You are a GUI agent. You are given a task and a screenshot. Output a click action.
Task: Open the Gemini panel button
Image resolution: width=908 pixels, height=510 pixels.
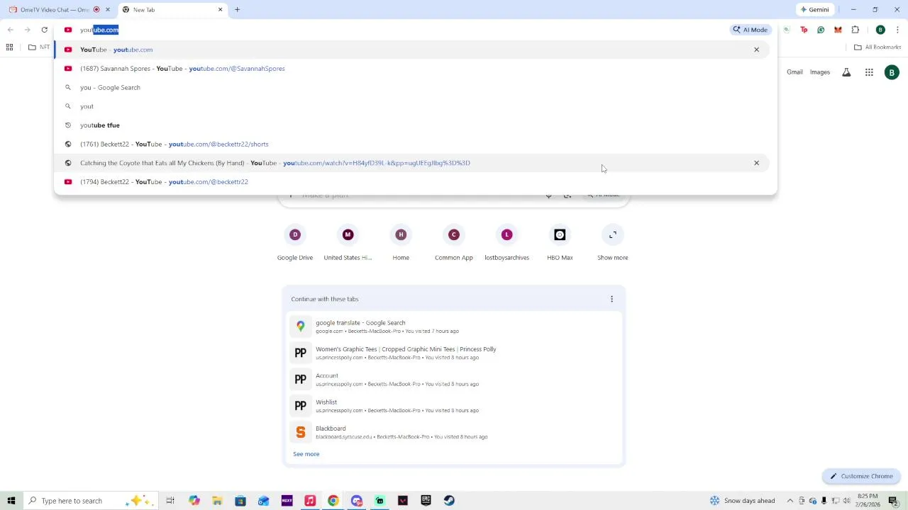coord(814,9)
